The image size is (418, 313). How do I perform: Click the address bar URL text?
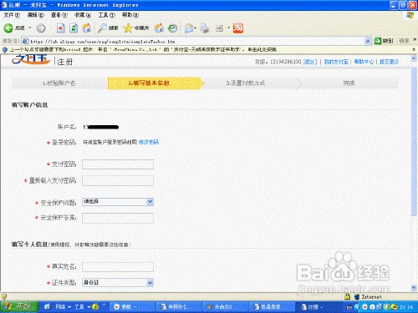point(103,42)
